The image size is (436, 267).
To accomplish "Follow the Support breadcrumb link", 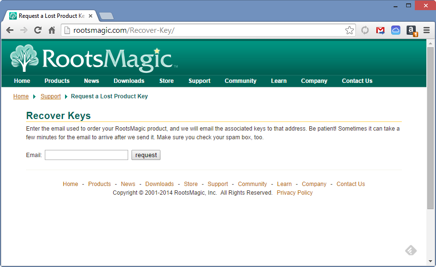I will click(x=51, y=96).
